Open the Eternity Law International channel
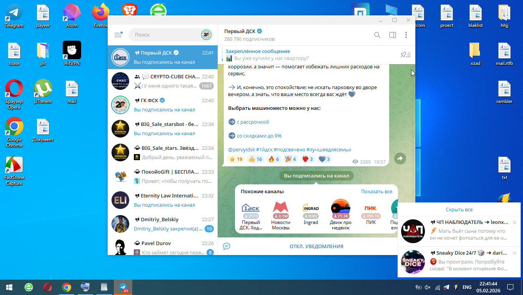Viewport: 523px width, 295px height. click(163, 200)
